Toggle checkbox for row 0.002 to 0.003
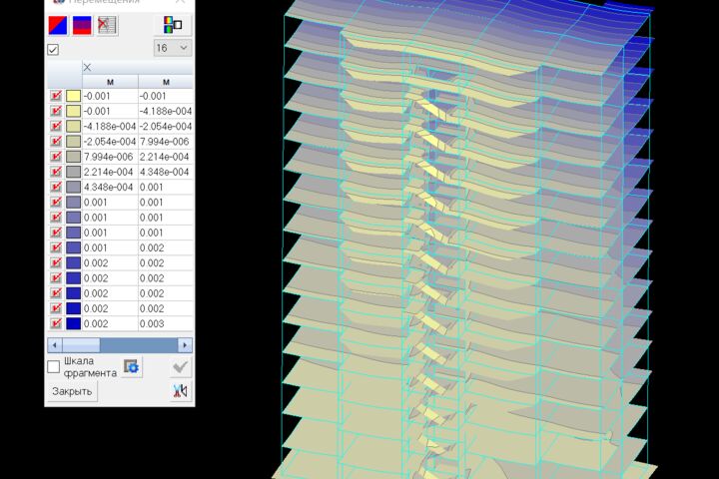 pos(56,323)
